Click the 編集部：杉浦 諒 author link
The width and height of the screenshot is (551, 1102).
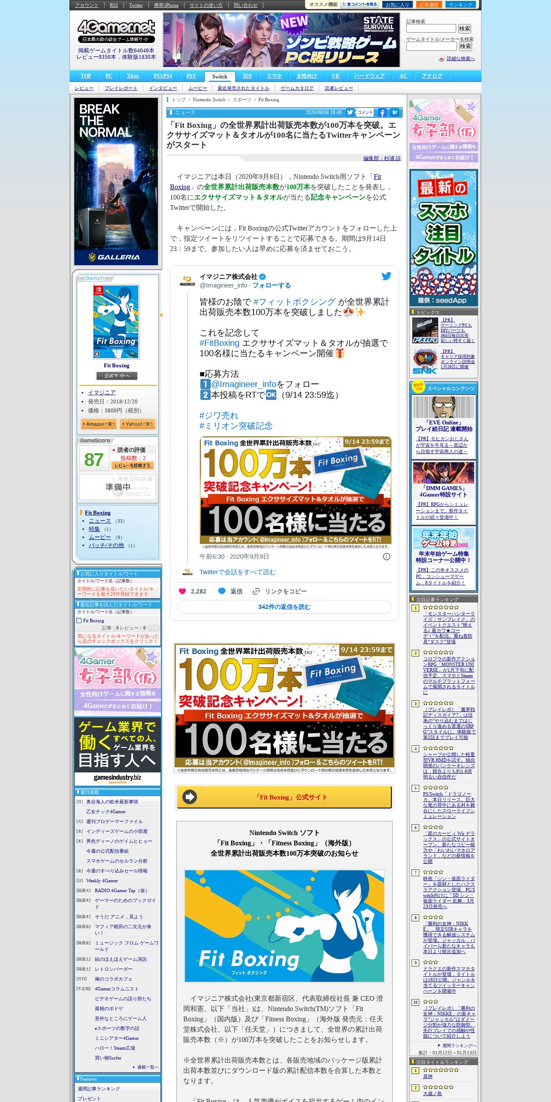pyautogui.click(x=382, y=158)
